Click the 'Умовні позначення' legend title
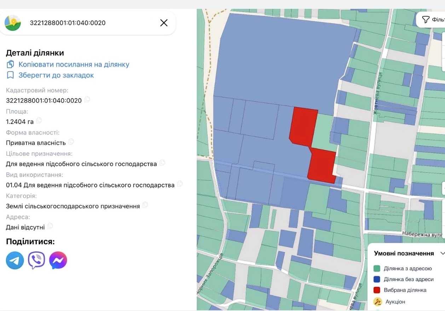Image resolution: width=445 pixels, height=311 pixels. [x=404, y=253]
